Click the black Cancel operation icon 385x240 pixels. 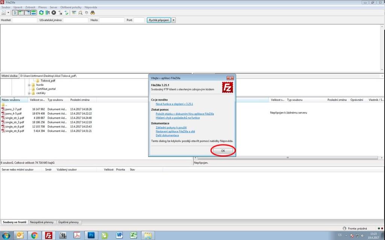pyautogui.click(x=53, y=12)
